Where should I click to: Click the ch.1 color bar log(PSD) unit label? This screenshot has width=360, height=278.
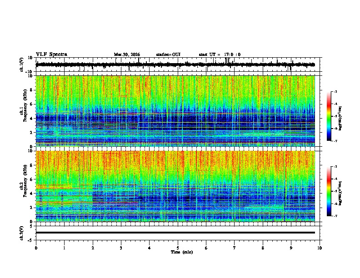(340, 118)
